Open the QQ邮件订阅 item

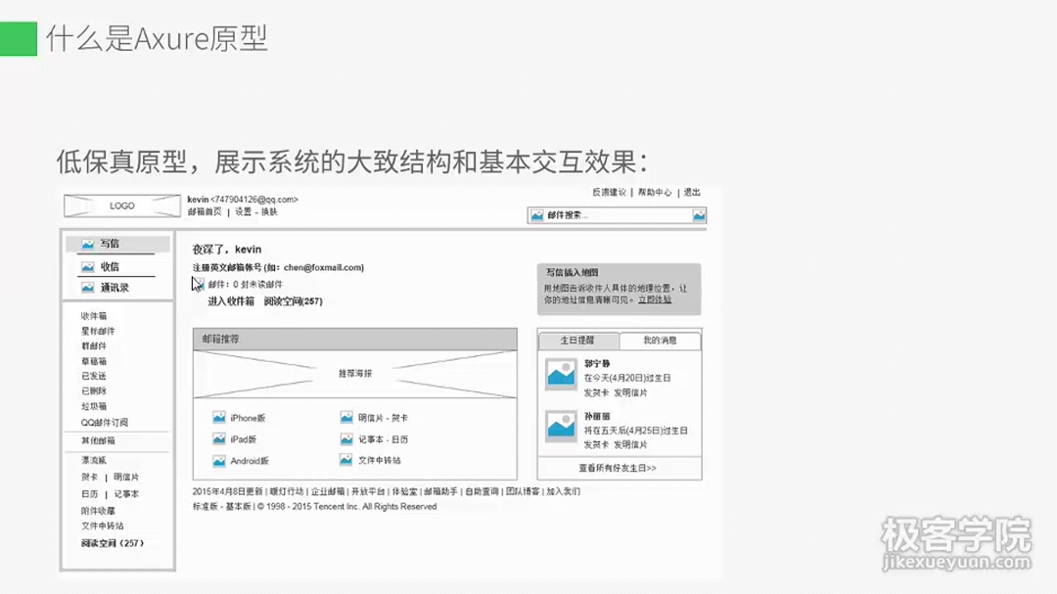coord(105,423)
